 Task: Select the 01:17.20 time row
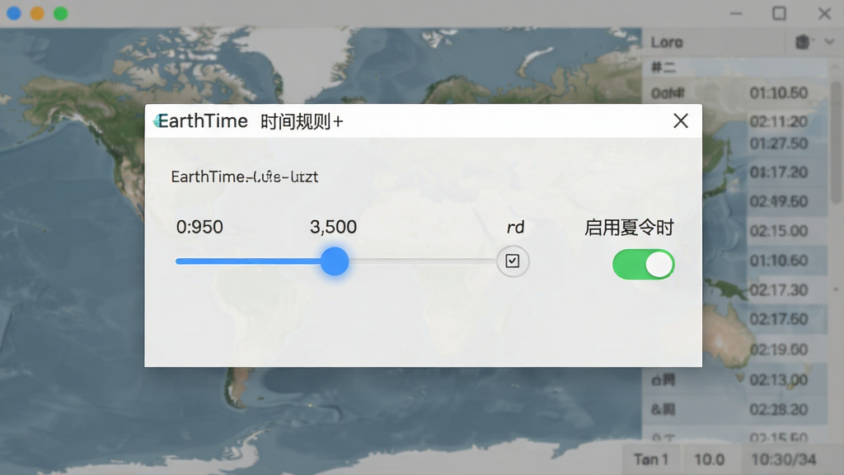click(x=778, y=172)
